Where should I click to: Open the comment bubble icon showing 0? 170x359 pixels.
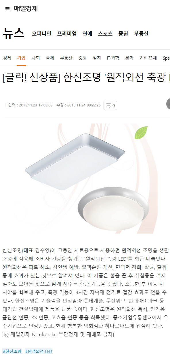point(110,105)
